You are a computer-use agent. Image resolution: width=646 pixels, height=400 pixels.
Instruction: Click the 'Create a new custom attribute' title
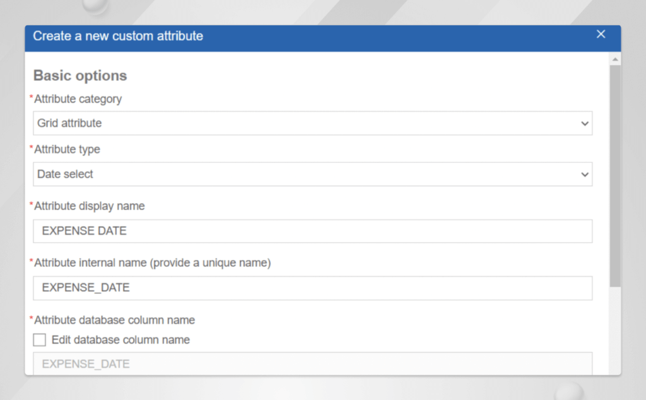click(x=118, y=36)
